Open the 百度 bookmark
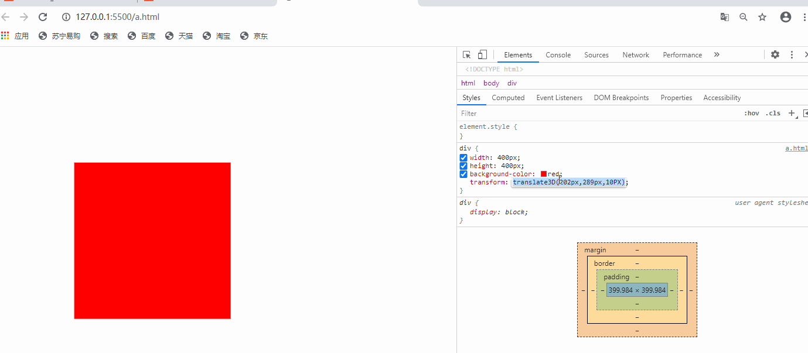Image resolution: width=808 pixels, height=353 pixels. [x=142, y=36]
